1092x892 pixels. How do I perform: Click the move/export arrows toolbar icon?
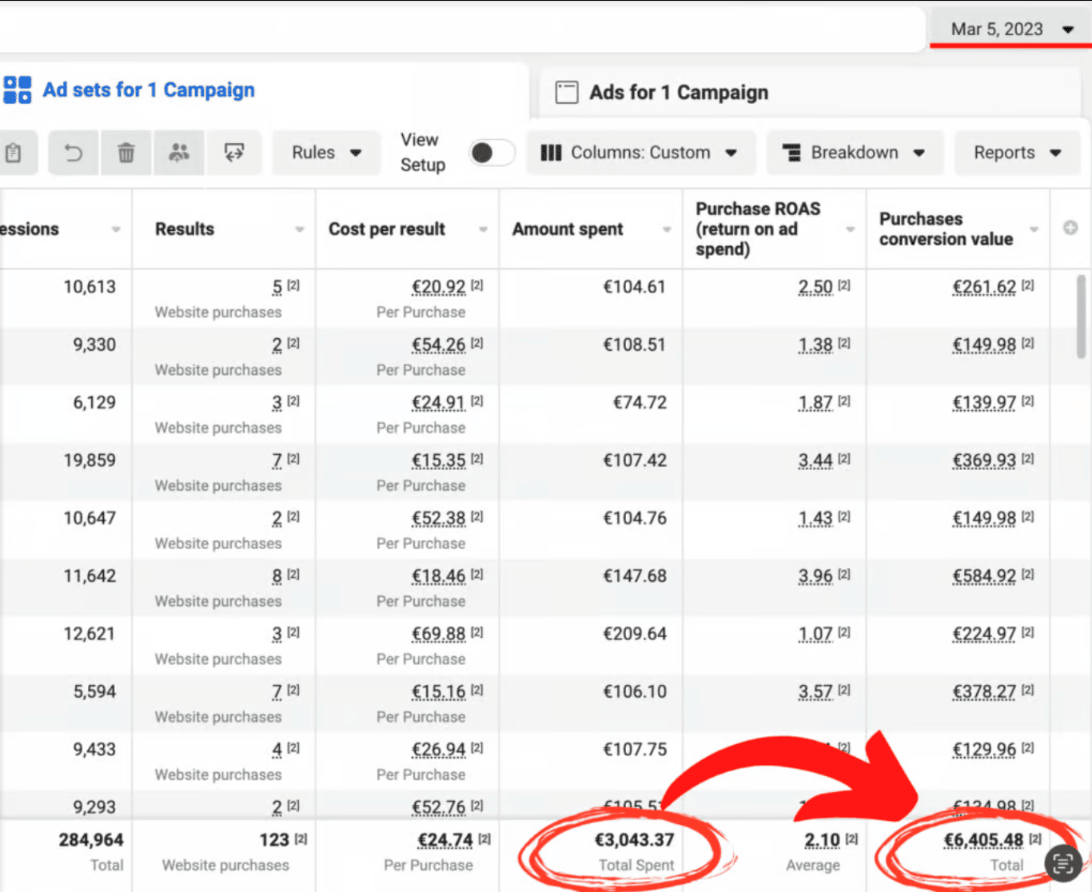click(234, 153)
